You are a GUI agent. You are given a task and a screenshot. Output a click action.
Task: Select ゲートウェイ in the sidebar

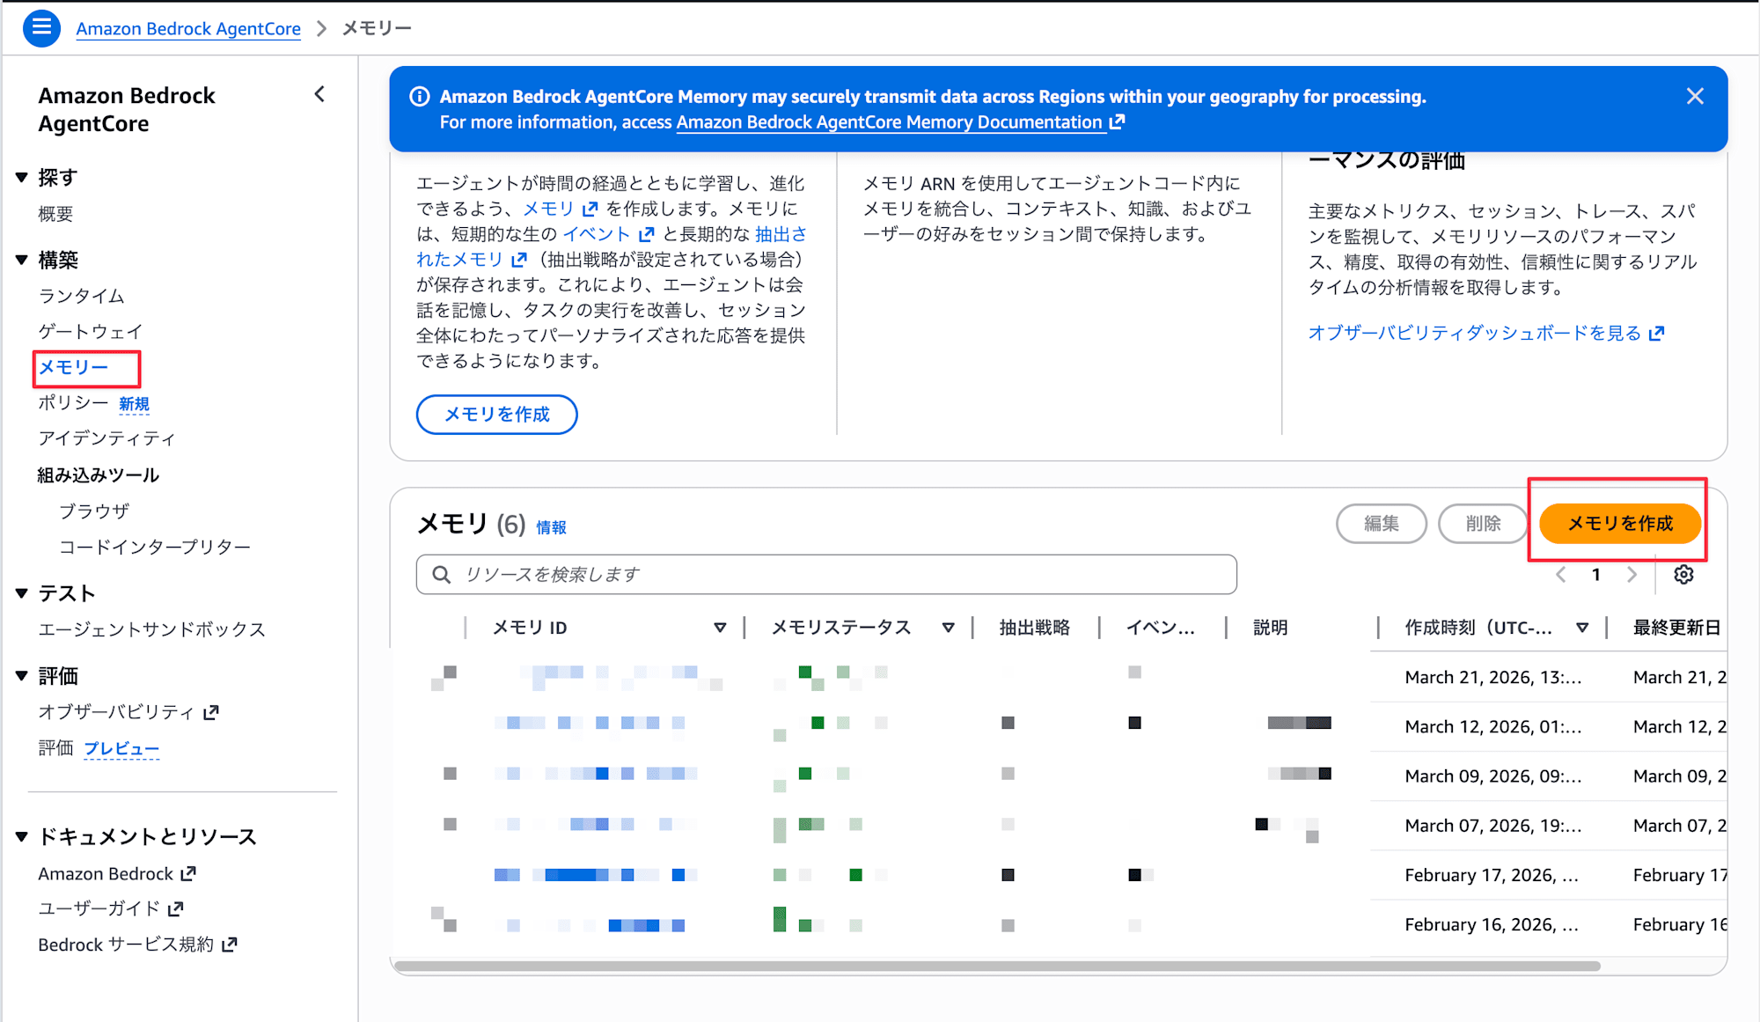coord(90,332)
